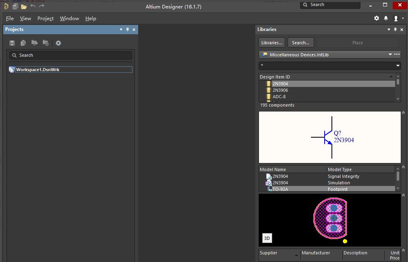The width and height of the screenshot is (408, 262).
Task: Select Workspace1.DsnWrk in project tree
Action: click(70, 70)
